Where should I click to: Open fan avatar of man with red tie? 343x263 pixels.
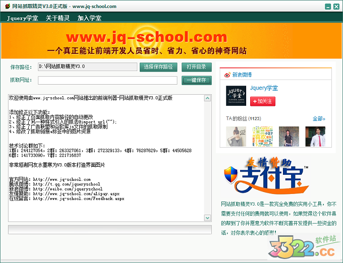(315, 137)
